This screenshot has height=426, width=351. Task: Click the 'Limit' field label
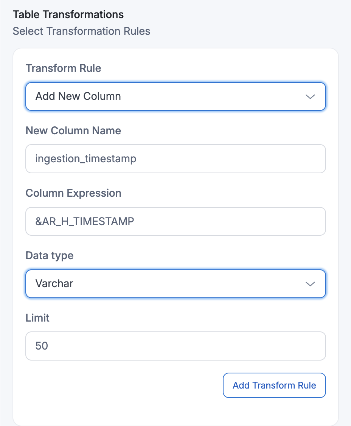(x=37, y=318)
